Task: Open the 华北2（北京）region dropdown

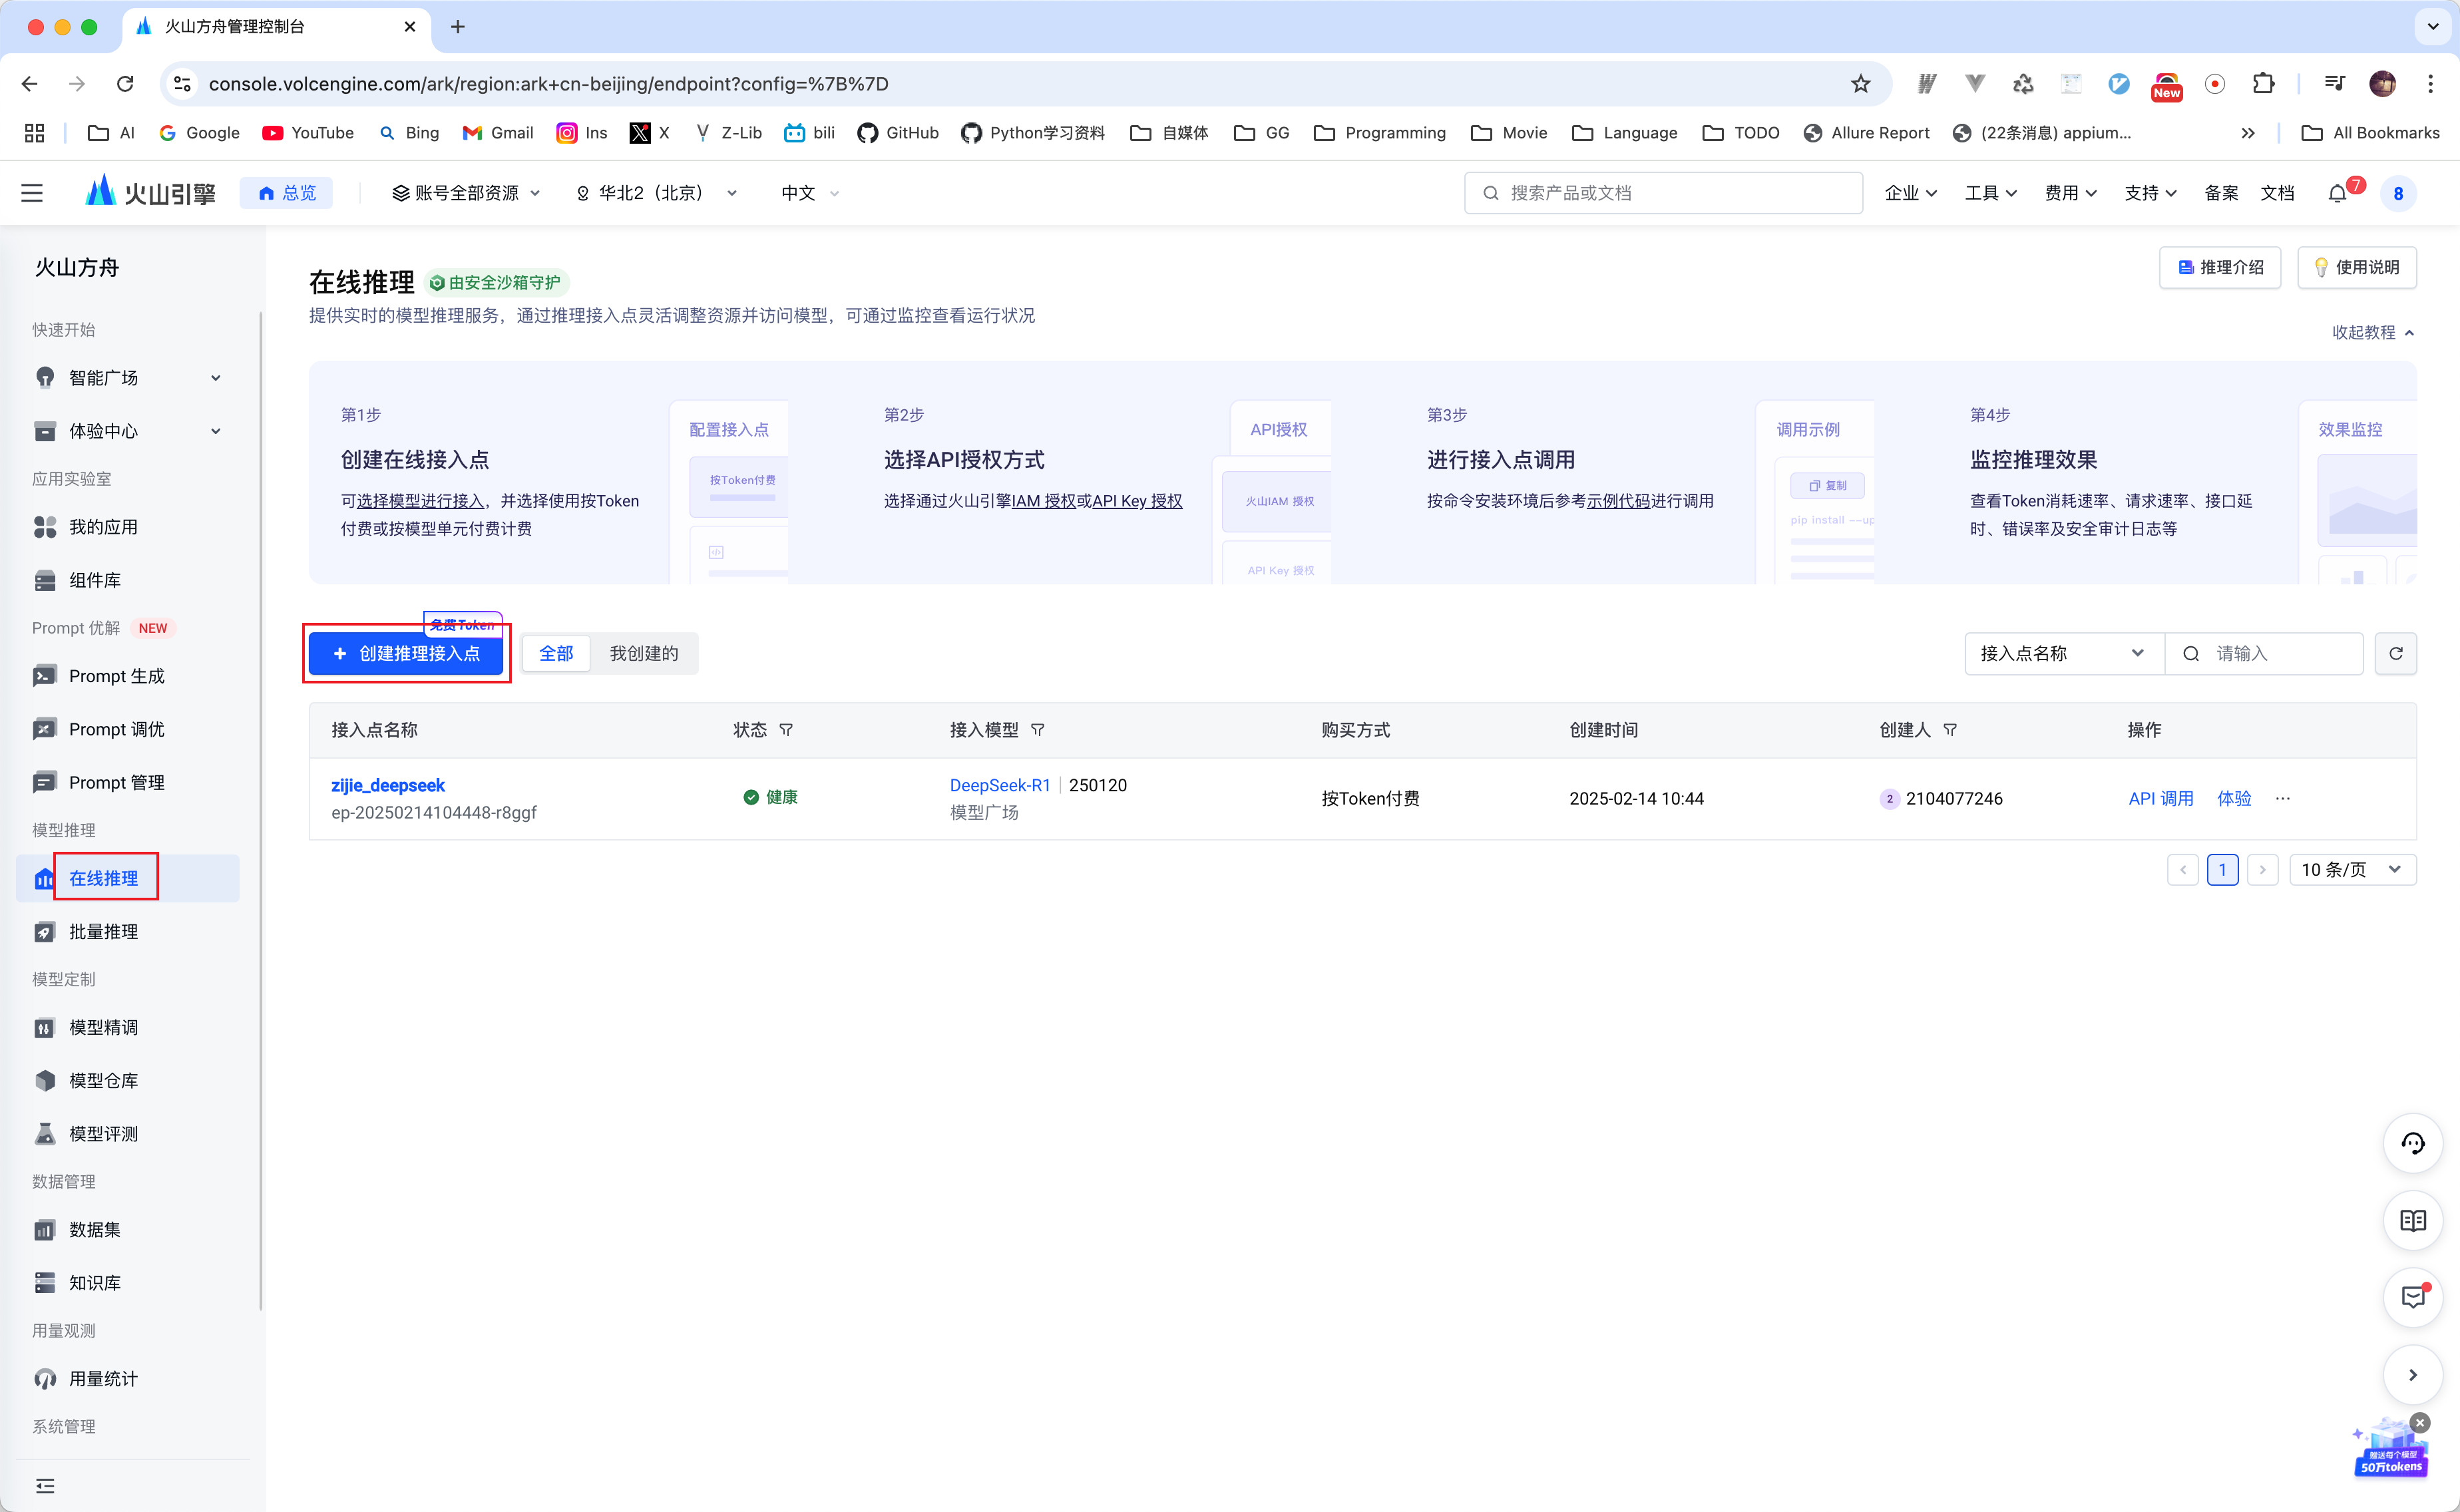Action: click(657, 193)
